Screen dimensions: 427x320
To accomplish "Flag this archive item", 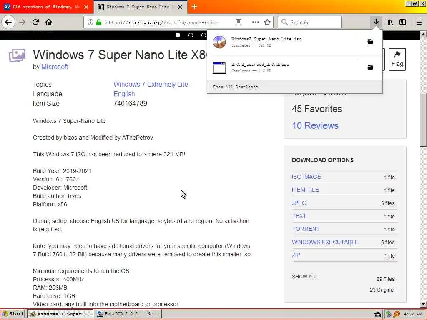I will pyautogui.click(x=397, y=59).
